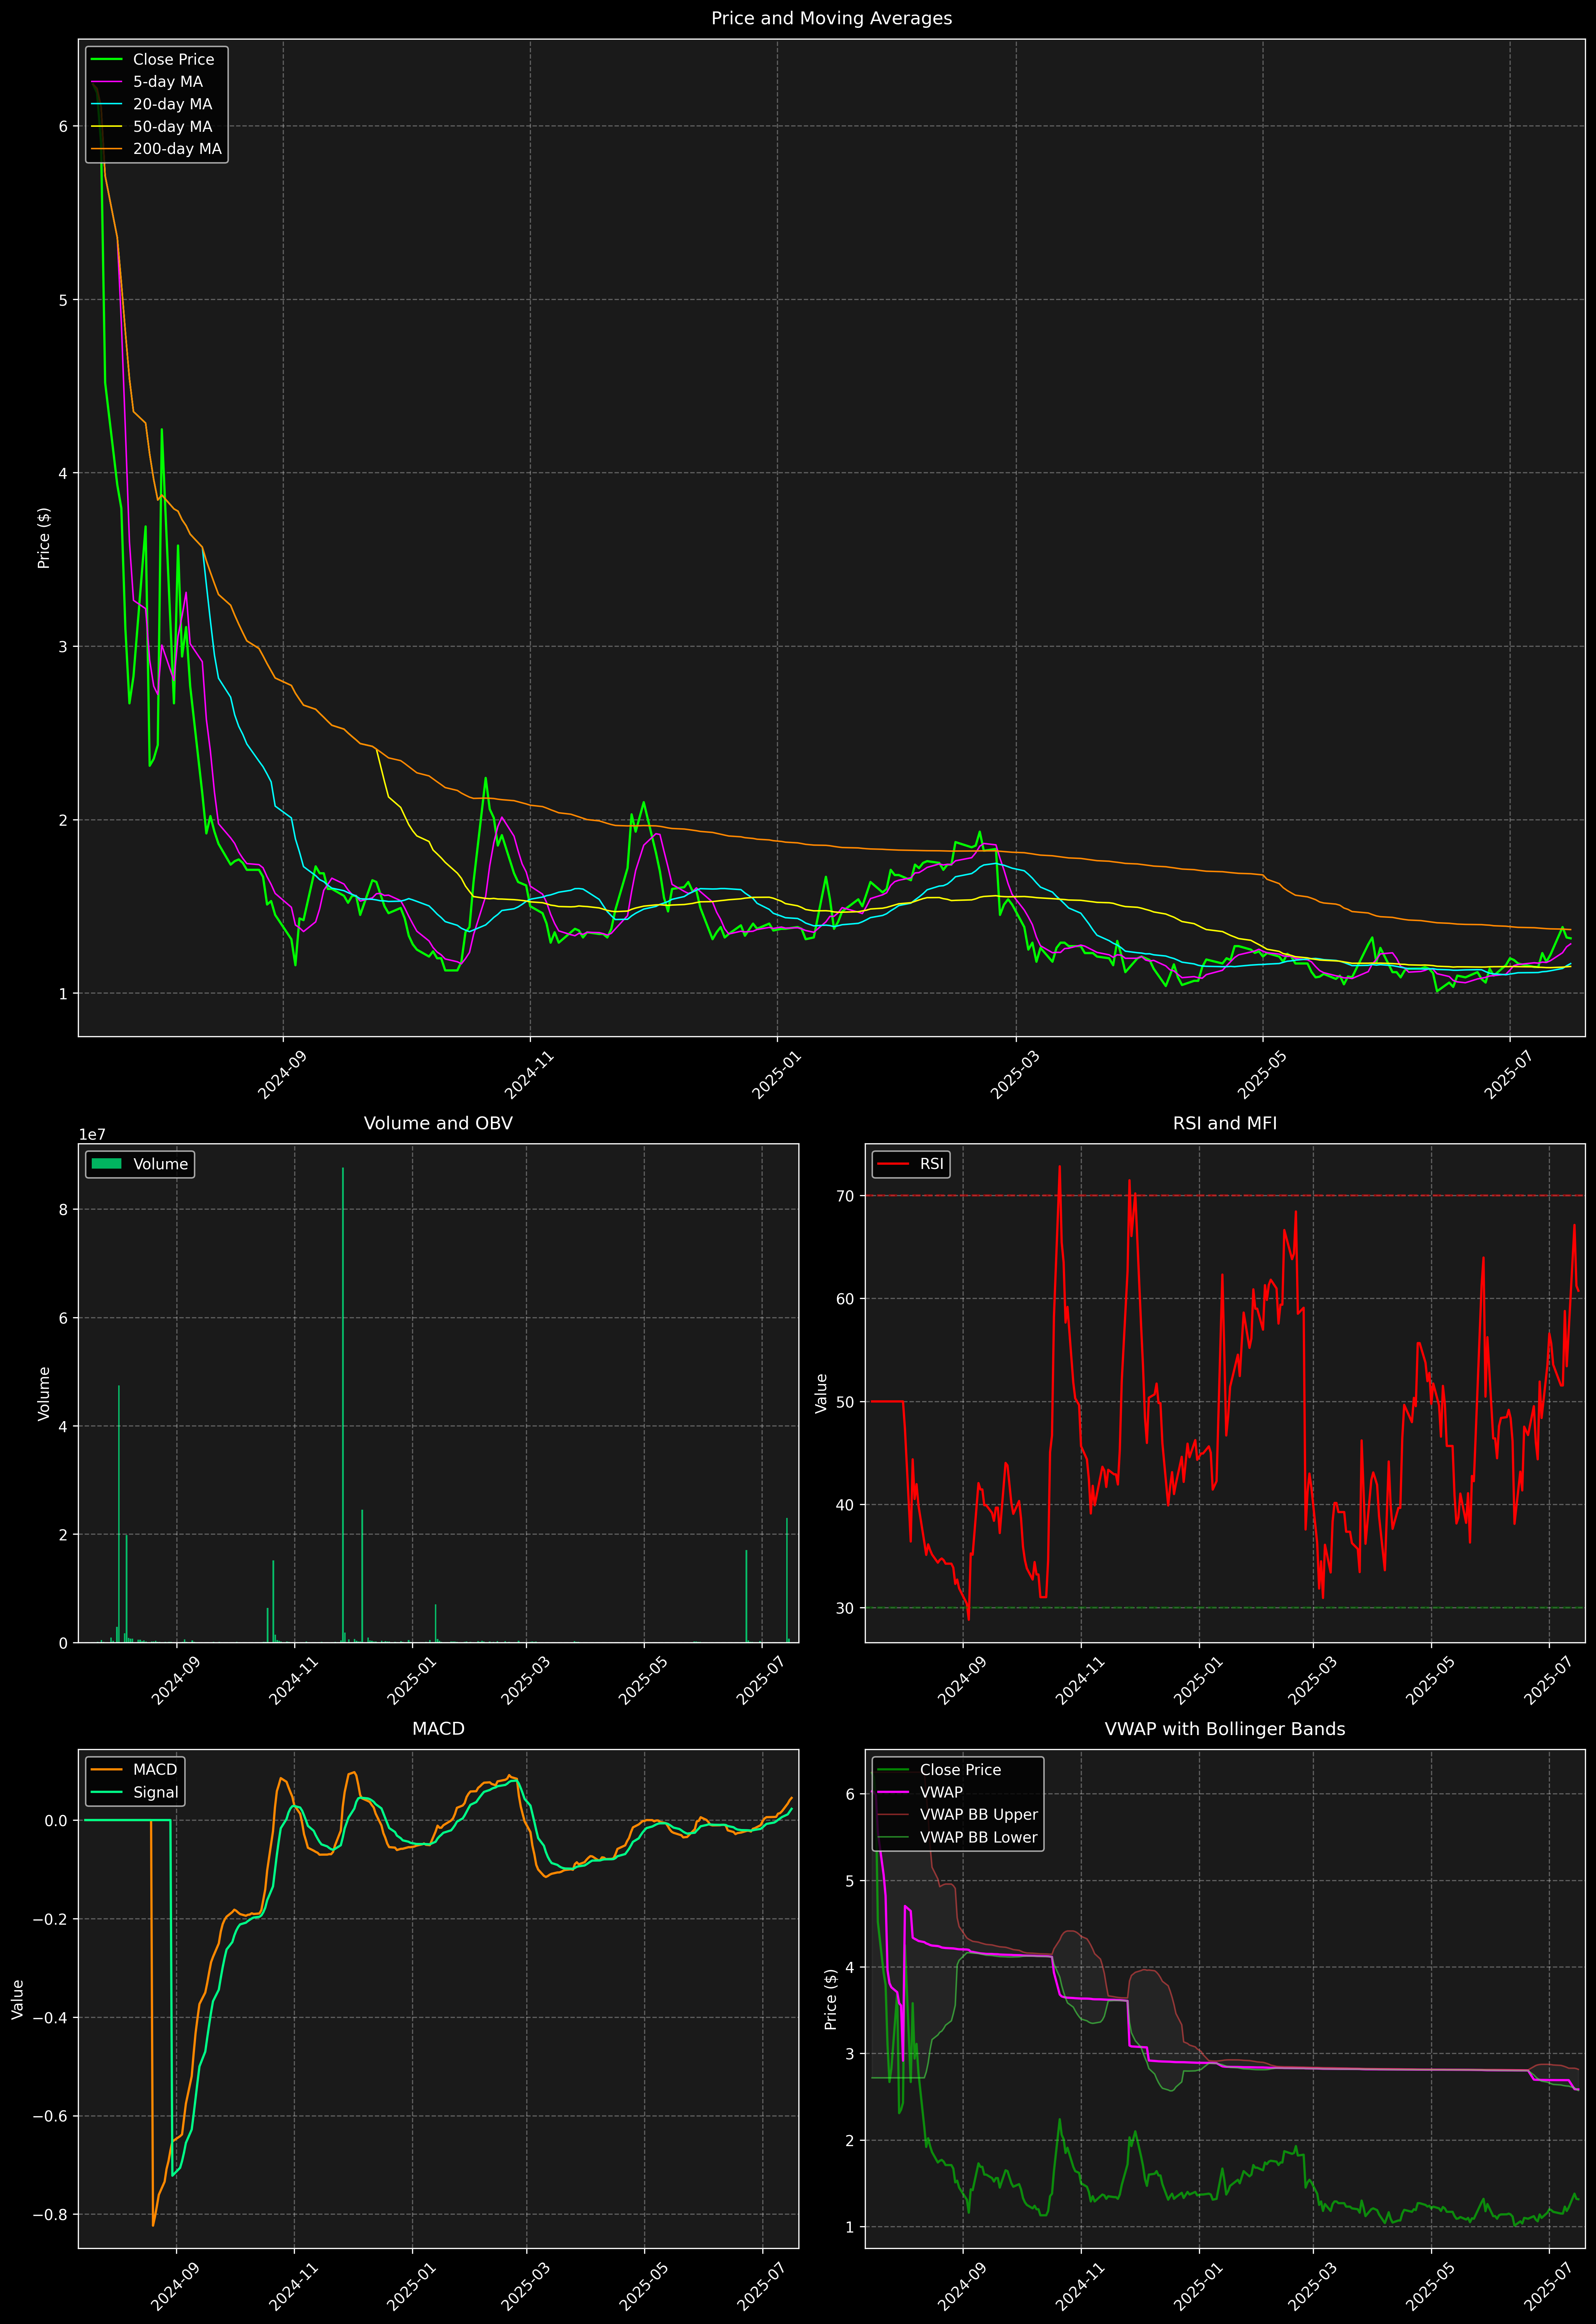Click the 'Price and Moving Averages' chart title
The height and width of the screenshot is (2324, 1596).
click(831, 18)
